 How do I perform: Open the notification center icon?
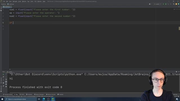click(x=177, y=99)
